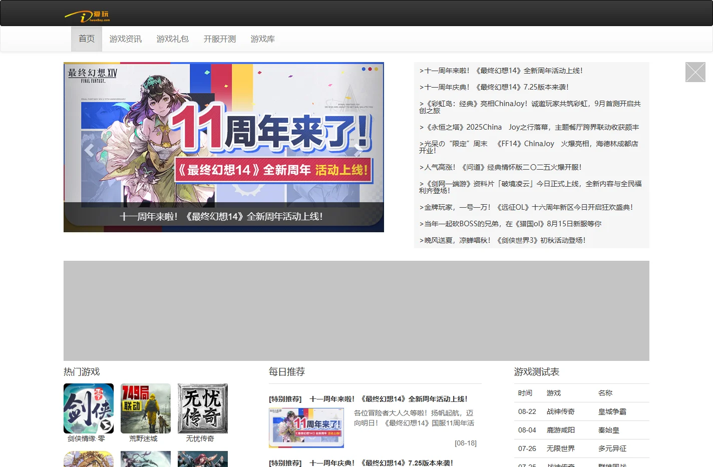Screen dimensions: 713x467
Task: Open 秦始皇 server name
Action: coord(609,430)
